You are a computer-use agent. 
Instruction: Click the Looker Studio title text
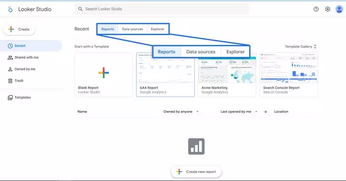point(35,9)
